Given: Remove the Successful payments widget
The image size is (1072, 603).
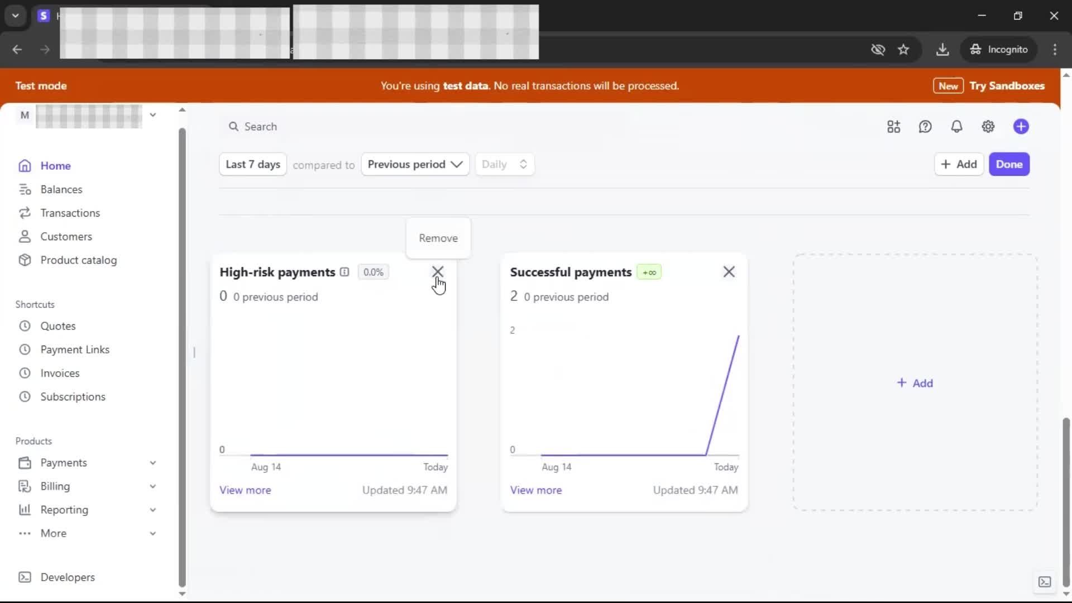Looking at the screenshot, I should click(729, 272).
